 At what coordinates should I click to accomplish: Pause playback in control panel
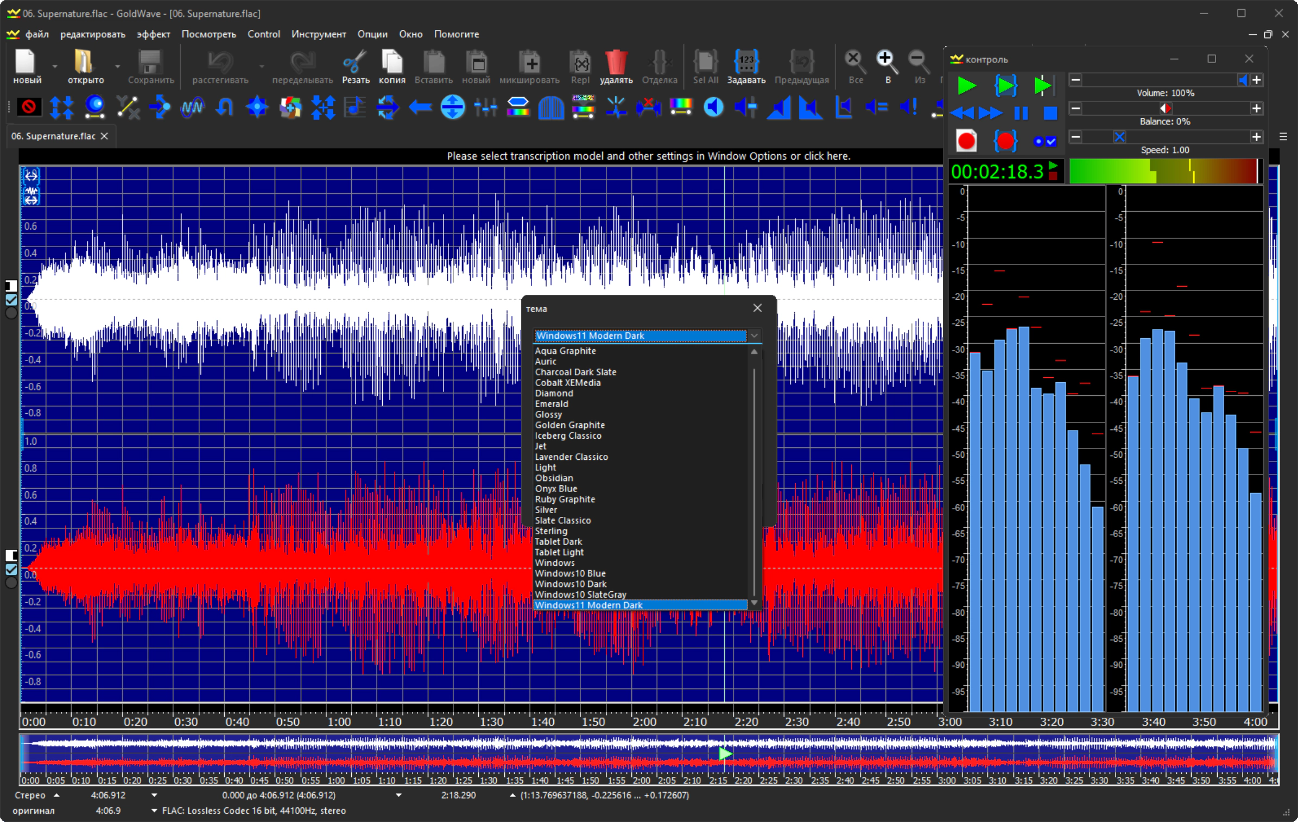1021,113
